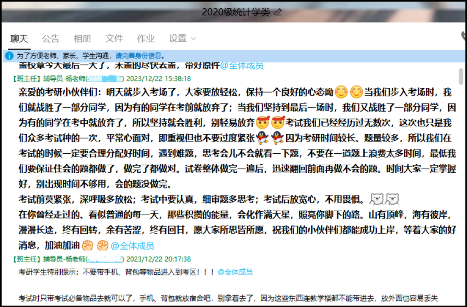Viewport: 467px width, 307px height.
Task: Click the 请完善身份信息 link
Action: point(138,55)
